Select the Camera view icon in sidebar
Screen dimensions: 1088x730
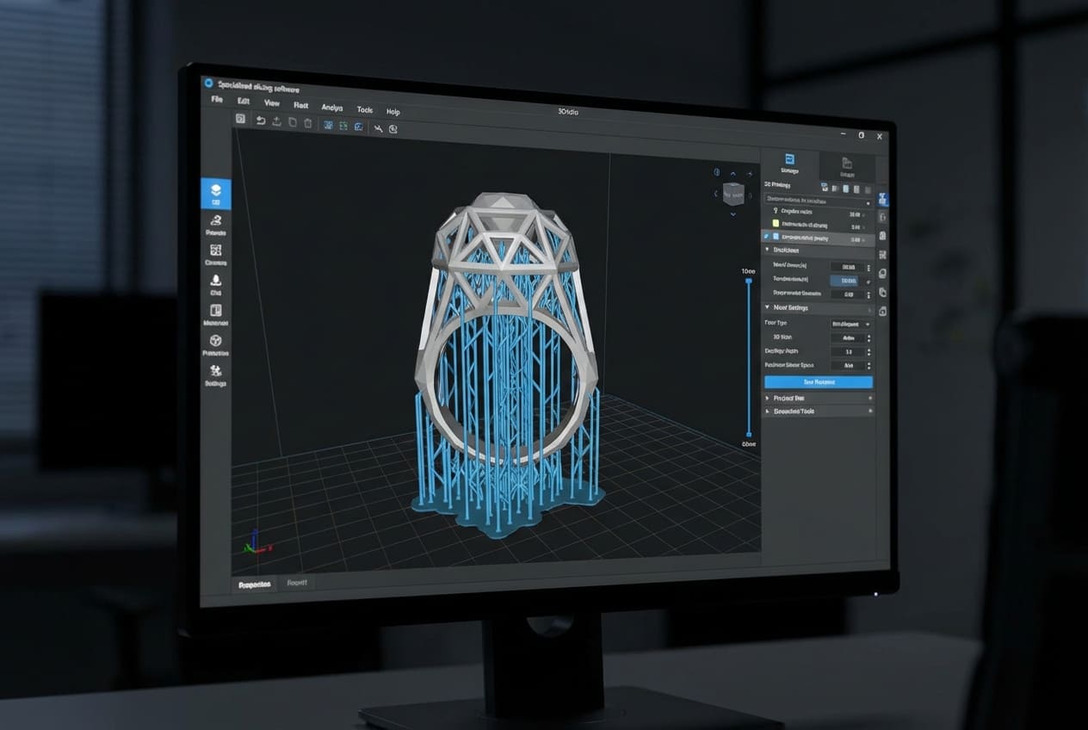[217, 250]
